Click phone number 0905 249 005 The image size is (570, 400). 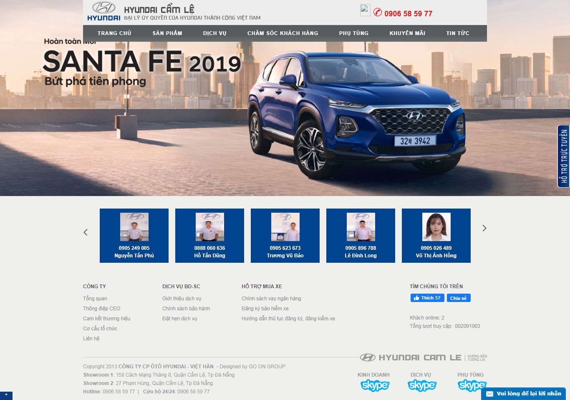click(x=134, y=248)
